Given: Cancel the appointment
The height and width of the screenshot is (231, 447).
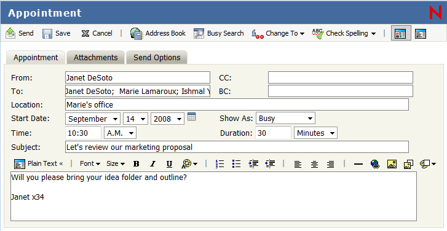Looking at the screenshot, I should point(97,33).
